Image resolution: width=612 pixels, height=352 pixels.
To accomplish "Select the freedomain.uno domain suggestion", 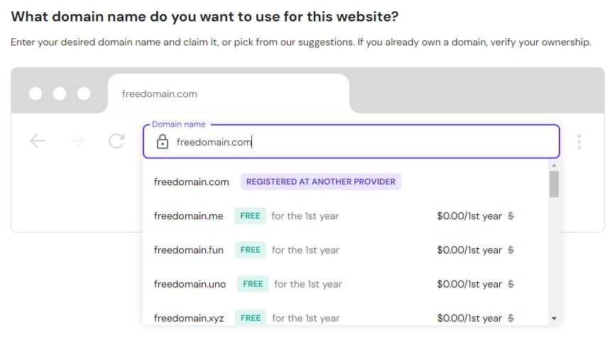I will tap(190, 284).
